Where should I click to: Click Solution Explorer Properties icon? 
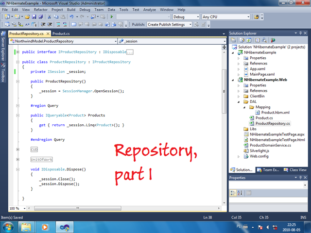pyautogui.click(x=233, y=40)
